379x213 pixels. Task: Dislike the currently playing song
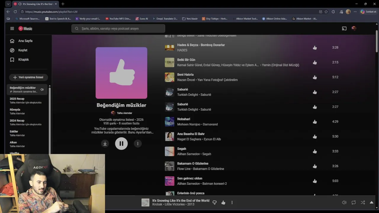[215, 203]
